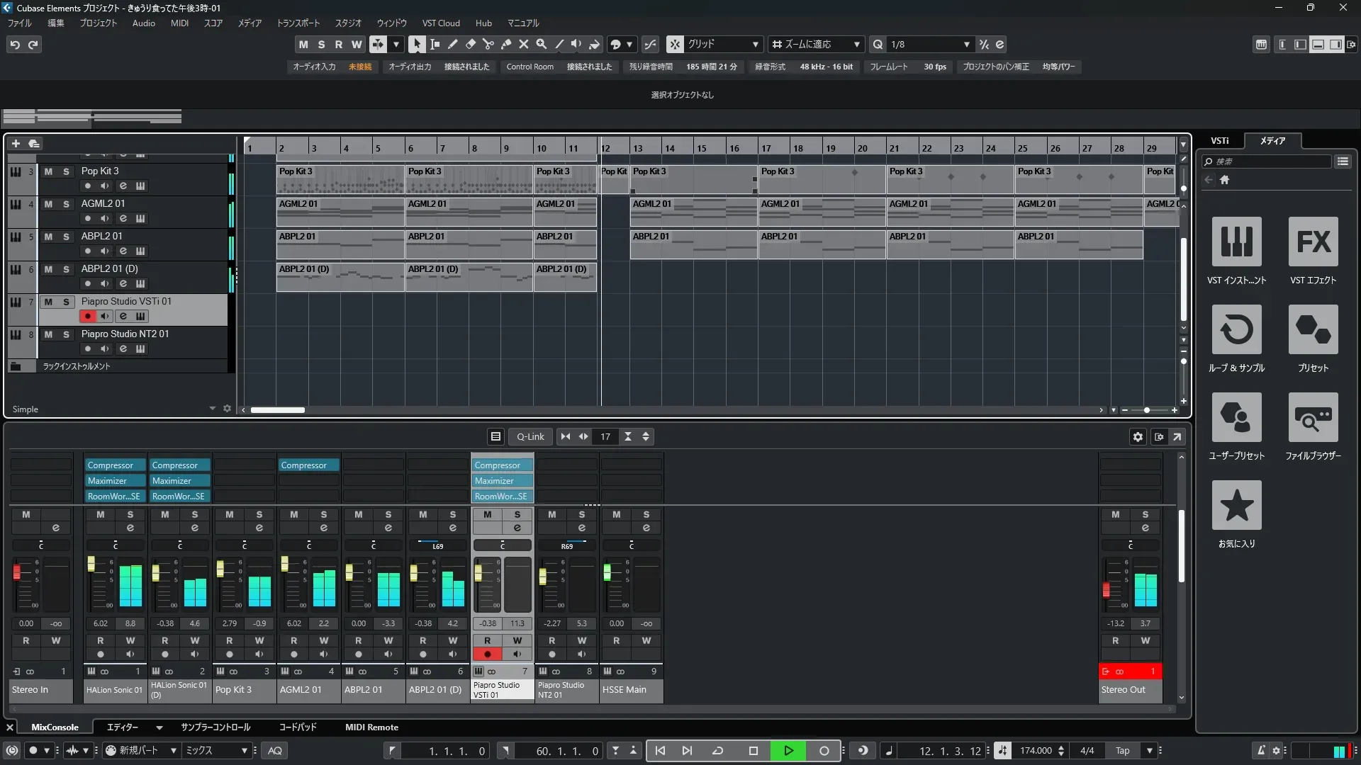Open the zoom-adaptive grid dropdown

(x=856, y=44)
